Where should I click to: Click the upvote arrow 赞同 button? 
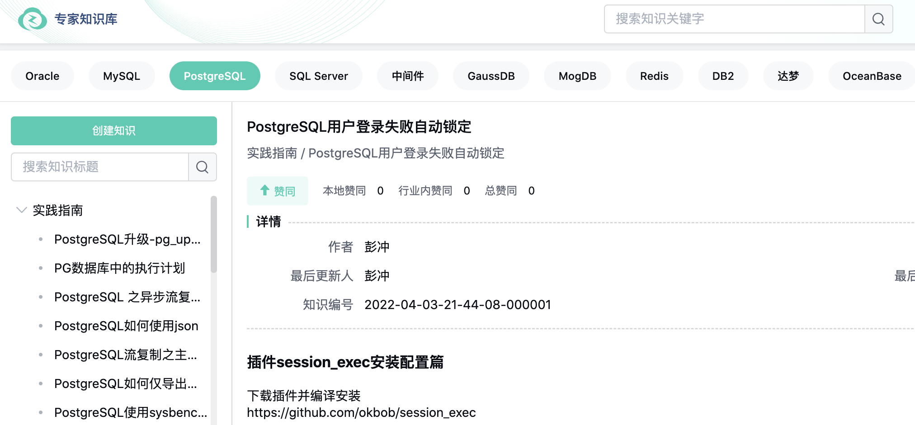277,191
